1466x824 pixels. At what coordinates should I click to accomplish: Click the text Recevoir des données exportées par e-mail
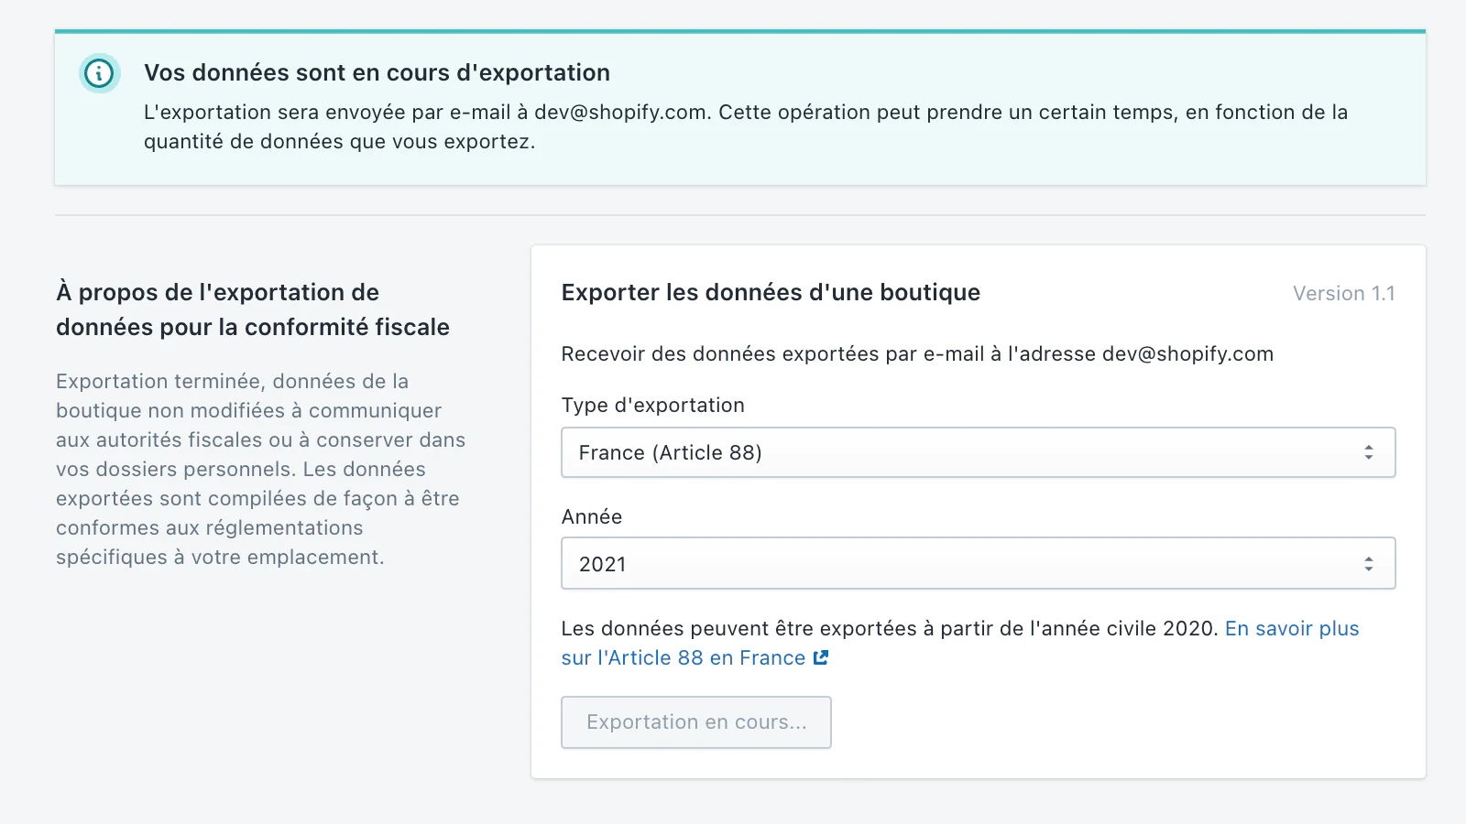(x=917, y=353)
